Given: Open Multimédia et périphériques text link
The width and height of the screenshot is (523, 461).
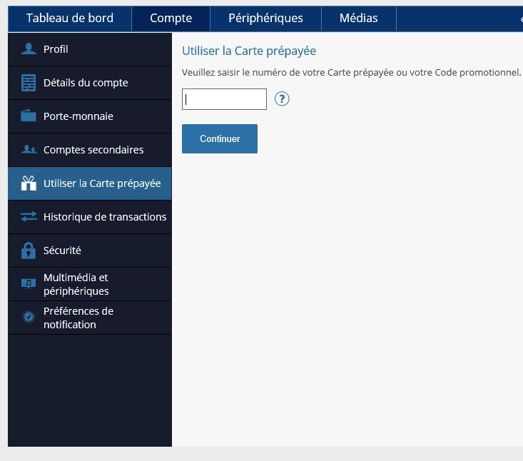Looking at the screenshot, I should pyautogui.click(x=76, y=284).
